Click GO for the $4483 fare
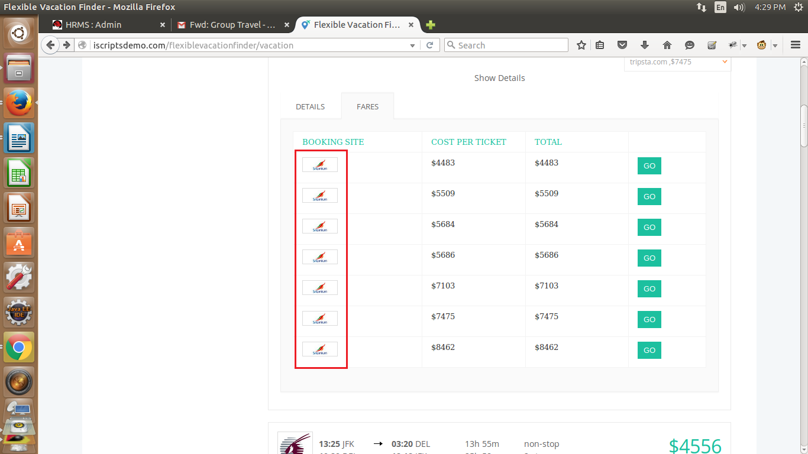This screenshot has width=808, height=454. coord(649,166)
